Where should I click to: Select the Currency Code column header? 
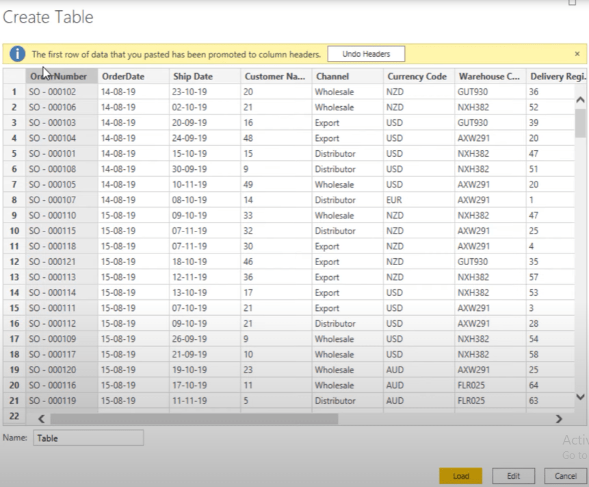click(x=419, y=76)
